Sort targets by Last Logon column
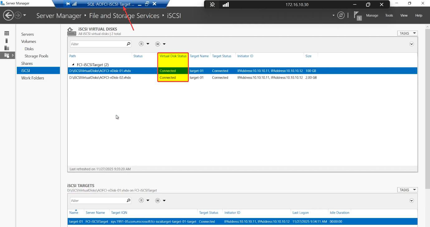Viewport: 430px width, 227px height. pos(301,213)
